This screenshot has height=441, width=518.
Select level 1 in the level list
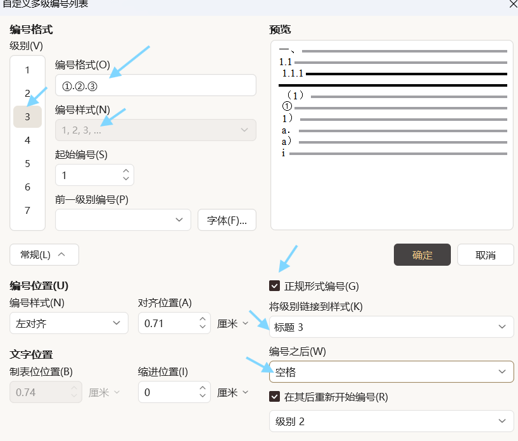(x=27, y=70)
